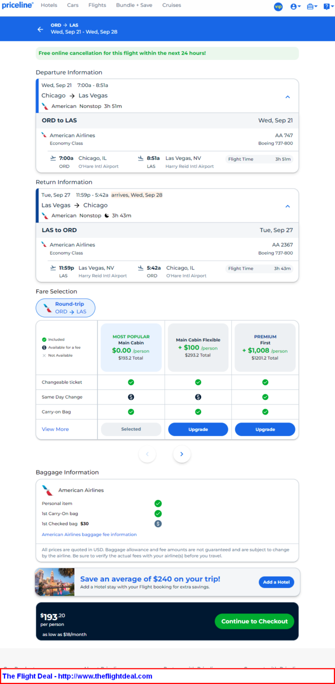This screenshot has height=684, width=335.
Task: Click the American Airlines logo in the LAS to ORD segment
Action: point(44,244)
